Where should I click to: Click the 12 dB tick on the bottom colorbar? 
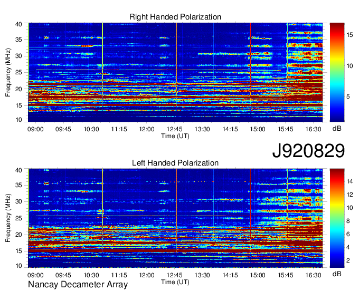coord(349,195)
